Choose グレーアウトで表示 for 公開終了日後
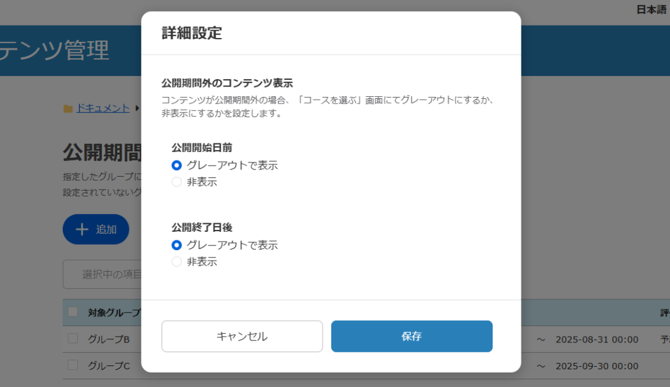This screenshot has height=387, width=670. (177, 246)
